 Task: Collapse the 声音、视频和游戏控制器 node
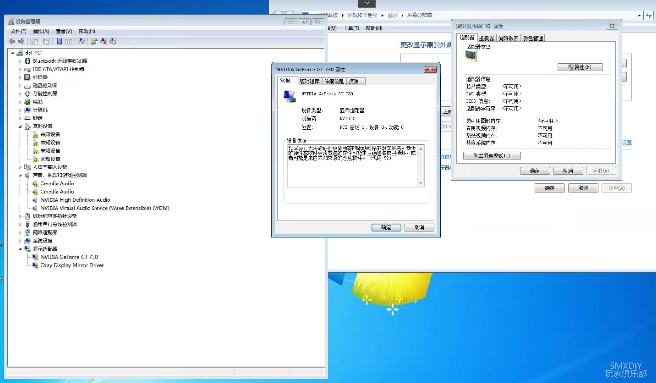pyautogui.click(x=20, y=176)
